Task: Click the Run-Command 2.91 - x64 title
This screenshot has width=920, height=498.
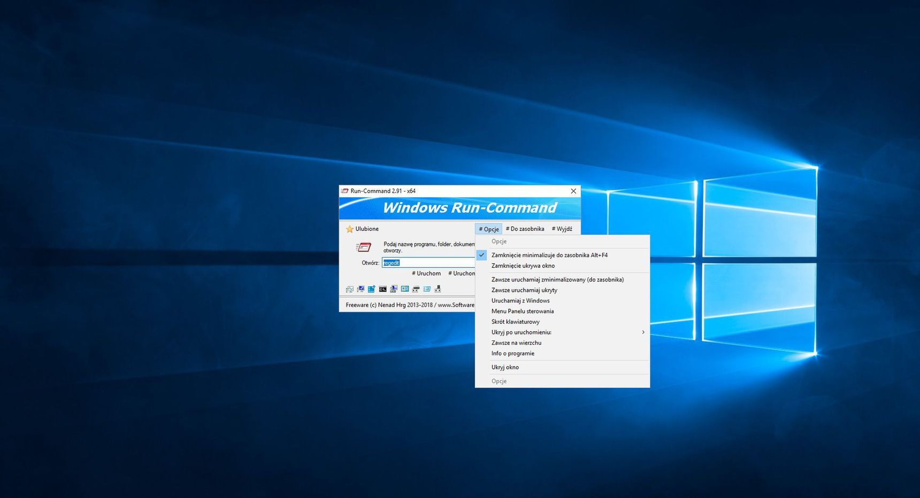Action: point(383,191)
